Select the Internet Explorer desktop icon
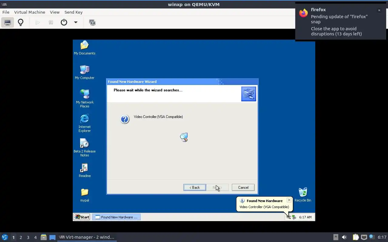Image resolution: width=388 pixels, height=242 pixels. [x=85, y=123]
